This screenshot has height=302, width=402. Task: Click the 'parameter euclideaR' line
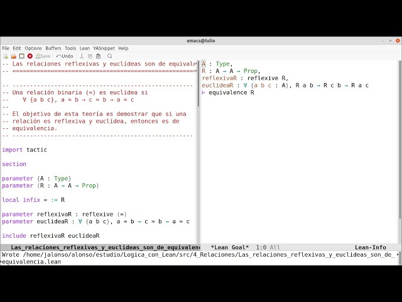click(96, 221)
